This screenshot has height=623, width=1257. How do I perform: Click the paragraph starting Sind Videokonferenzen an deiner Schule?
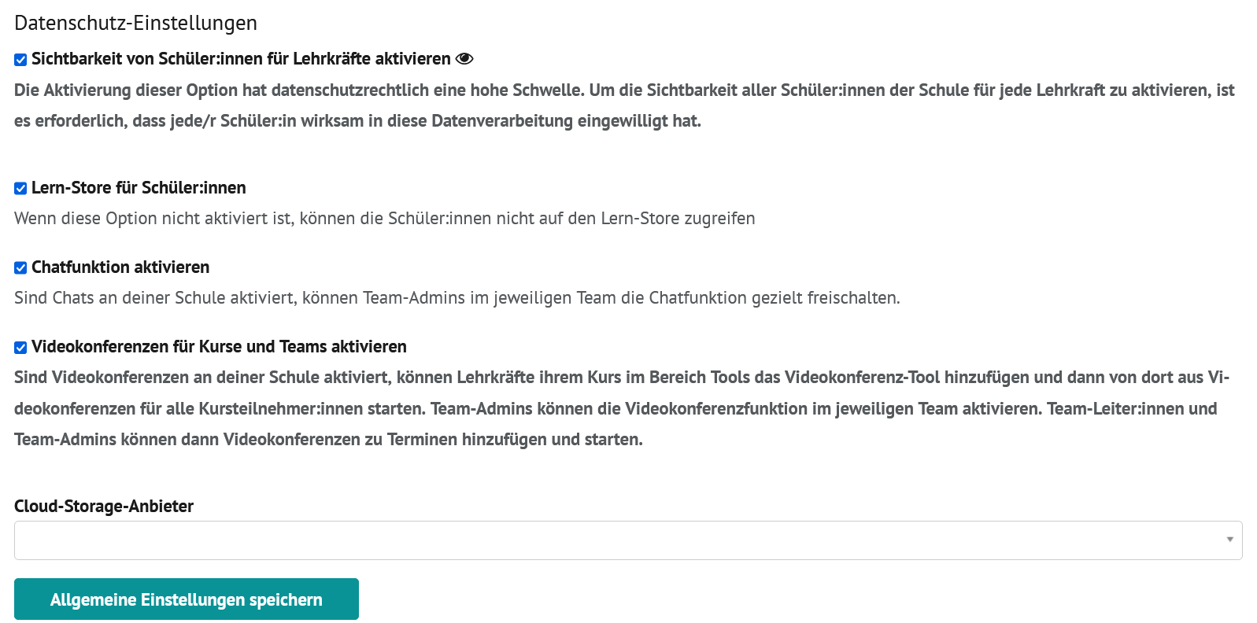(622, 408)
